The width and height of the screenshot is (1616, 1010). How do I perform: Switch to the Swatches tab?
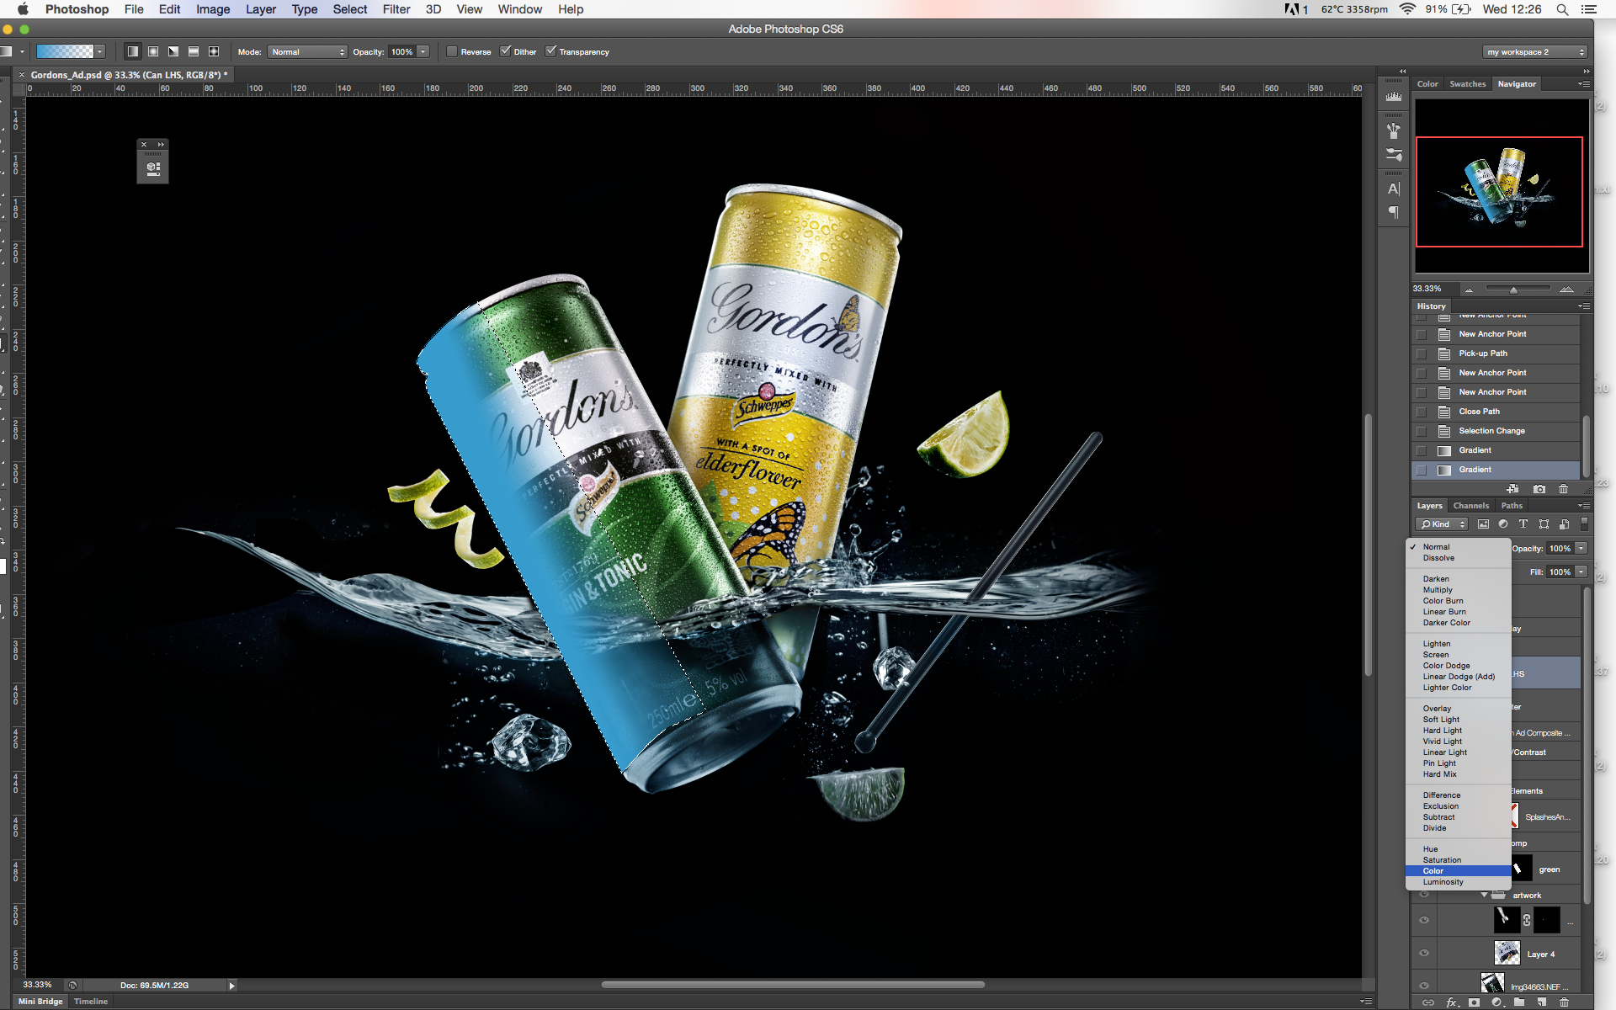point(1468,84)
